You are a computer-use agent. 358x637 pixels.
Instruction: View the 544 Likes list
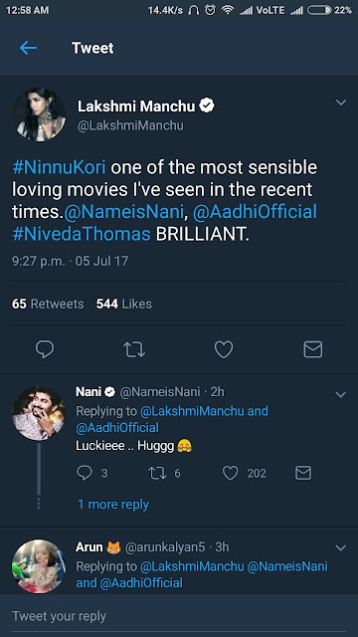coord(123,304)
